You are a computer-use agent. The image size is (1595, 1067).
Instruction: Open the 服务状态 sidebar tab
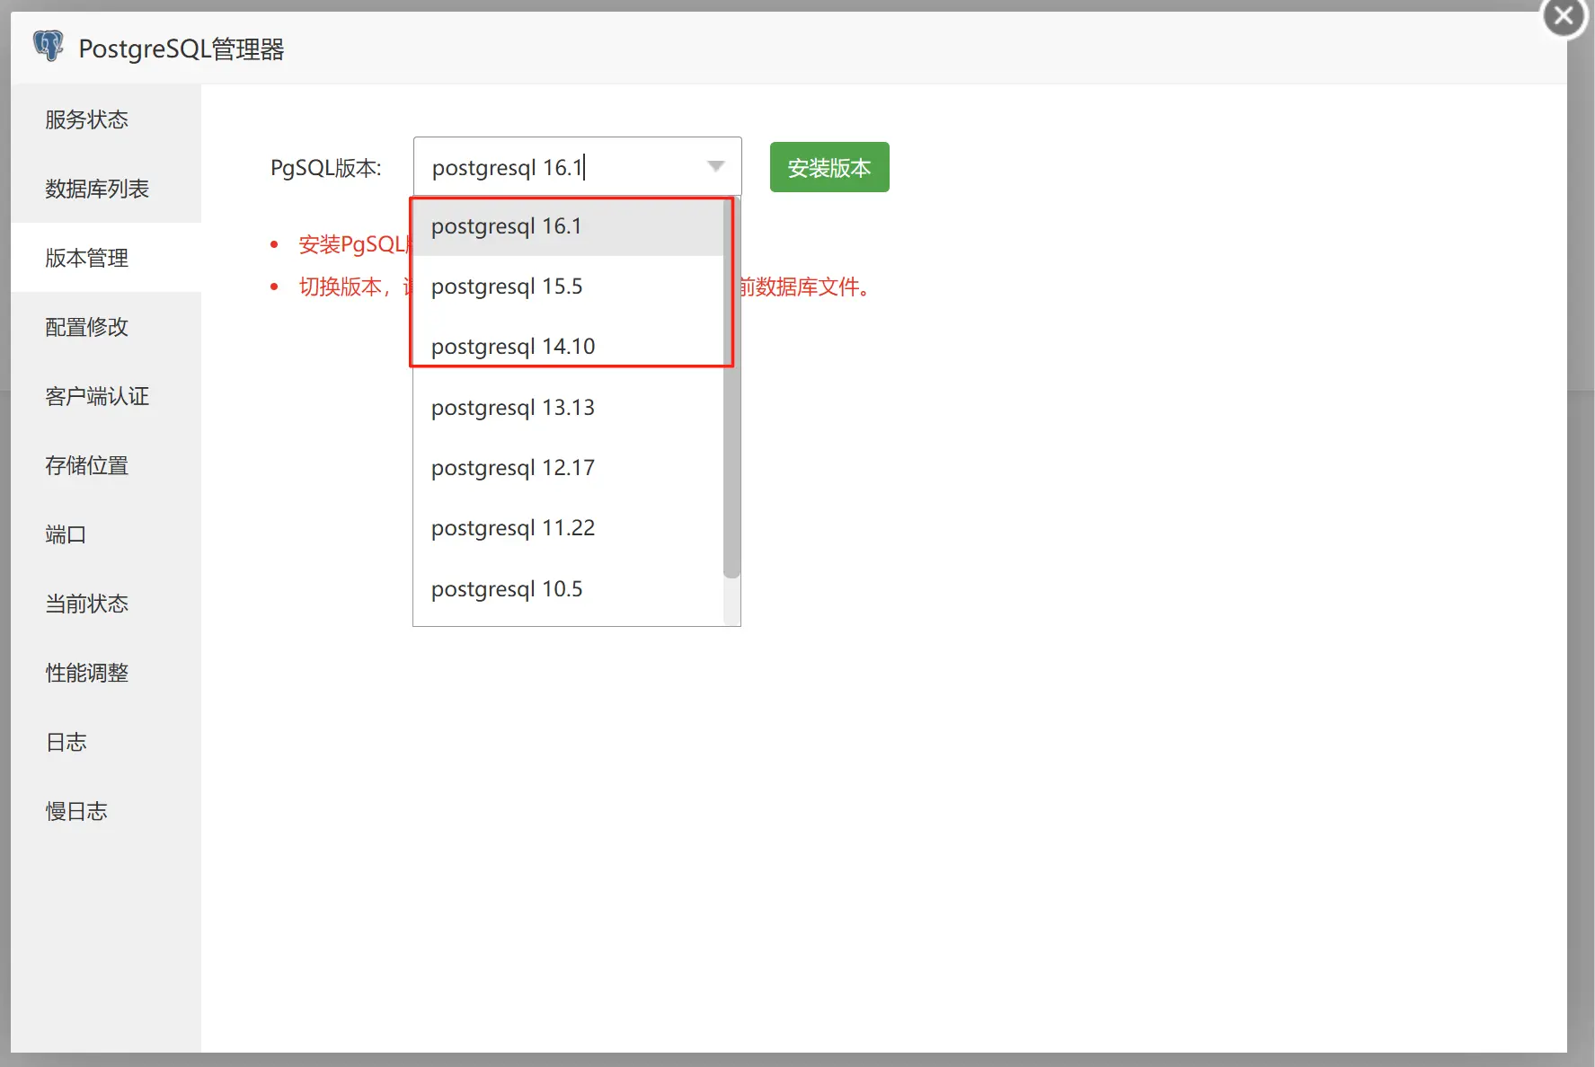(x=106, y=119)
